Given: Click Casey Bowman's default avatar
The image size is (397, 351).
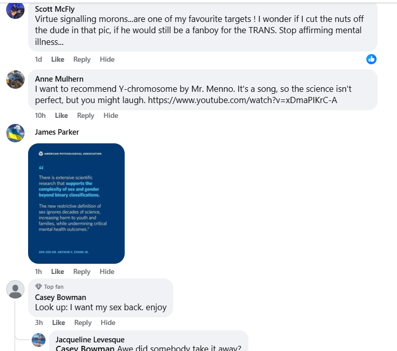Looking at the screenshot, I should point(15,289).
